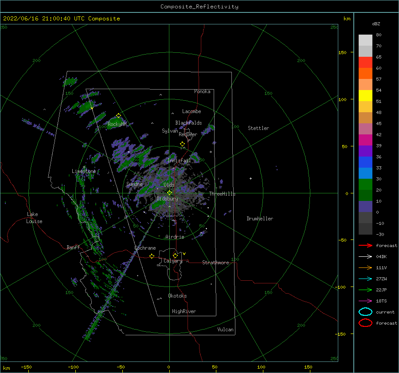Click the Ponoka label
Screen dimensions: 399x373
[202, 91]
